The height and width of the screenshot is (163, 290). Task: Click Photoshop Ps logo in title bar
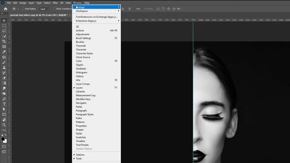(3, 3)
